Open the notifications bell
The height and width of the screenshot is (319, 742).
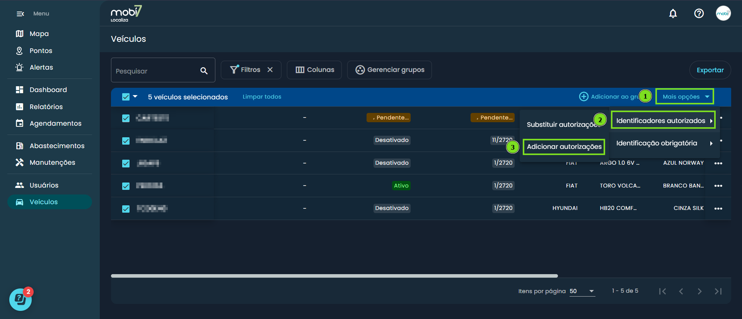pyautogui.click(x=673, y=14)
